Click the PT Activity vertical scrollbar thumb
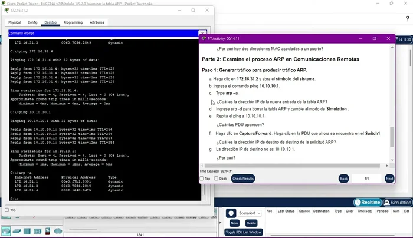Screen dimensions: 413x238 click(x=392, y=137)
